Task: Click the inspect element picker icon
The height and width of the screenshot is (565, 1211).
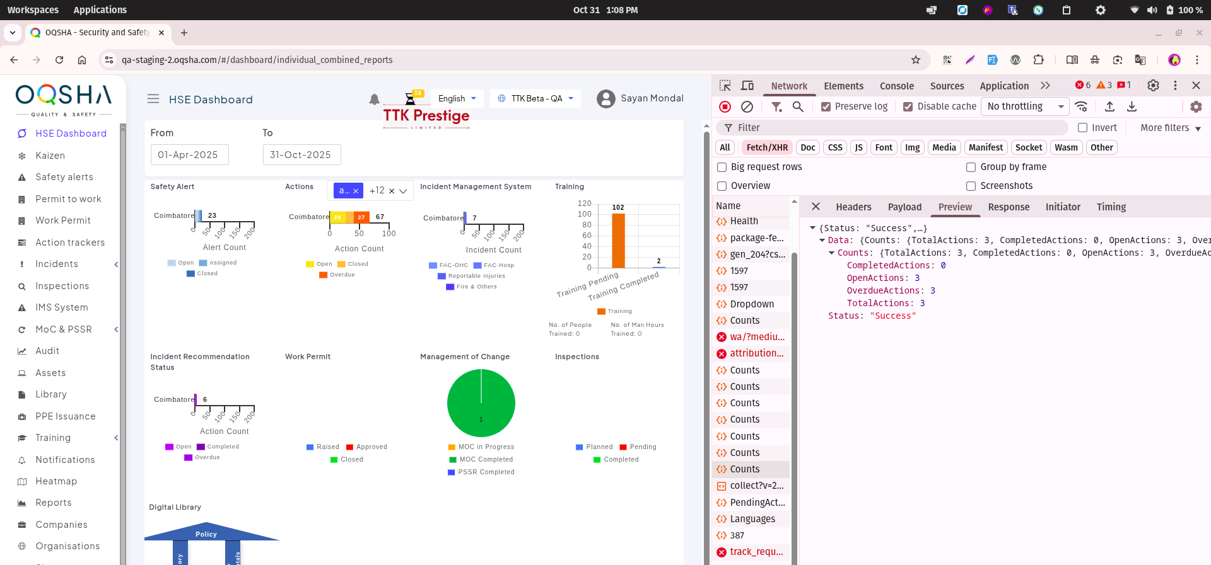Action: click(725, 86)
